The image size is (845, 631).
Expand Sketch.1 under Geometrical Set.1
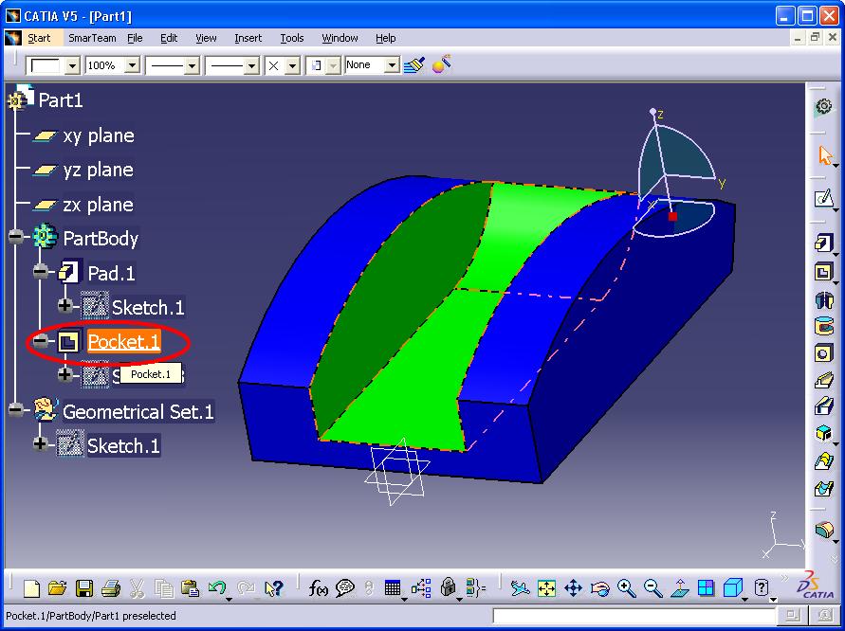41,444
